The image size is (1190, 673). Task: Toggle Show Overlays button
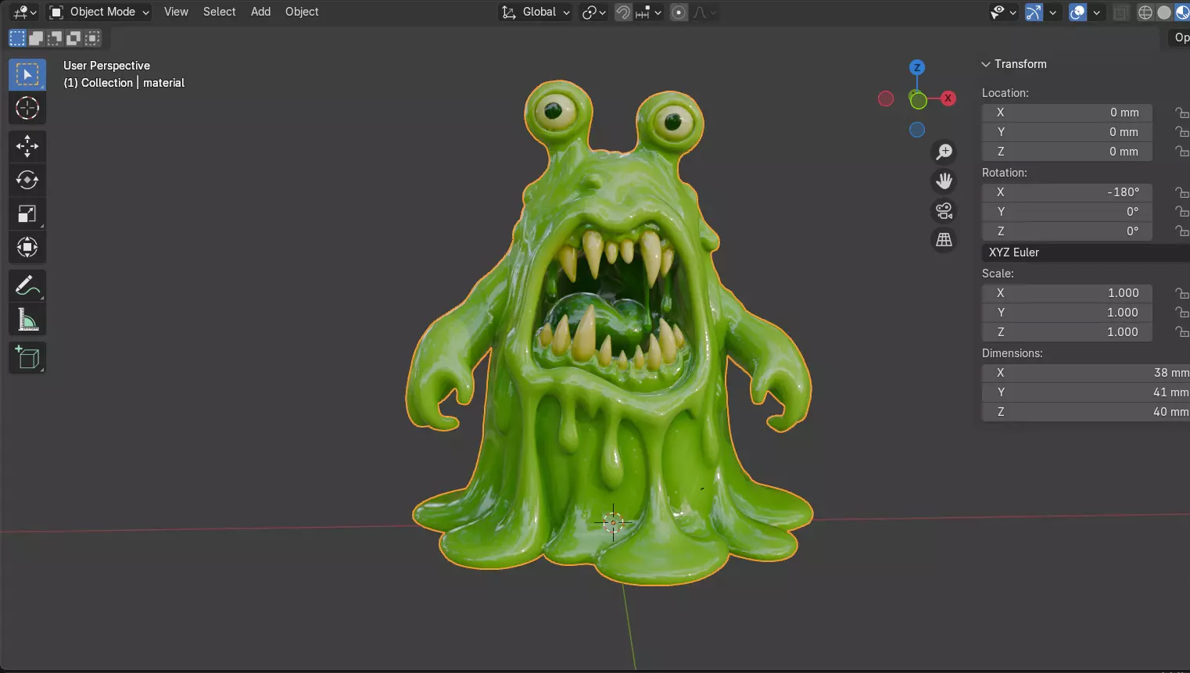click(1077, 13)
